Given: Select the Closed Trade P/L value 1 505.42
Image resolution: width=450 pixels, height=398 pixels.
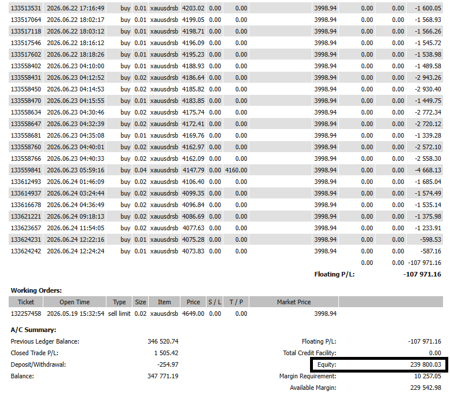Looking at the screenshot, I should coord(166,353).
